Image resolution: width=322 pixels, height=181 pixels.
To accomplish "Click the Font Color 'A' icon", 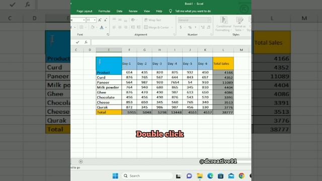I will point(102,27).
